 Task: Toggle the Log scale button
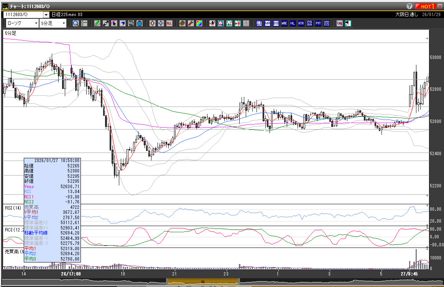339,23
